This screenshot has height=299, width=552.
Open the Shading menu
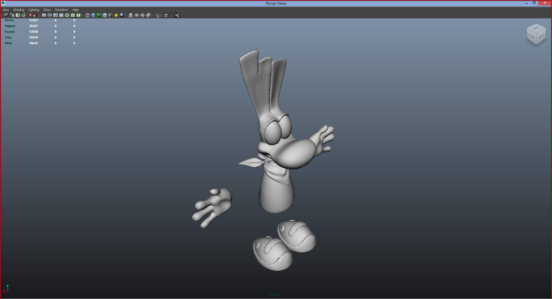pos(19,10)
